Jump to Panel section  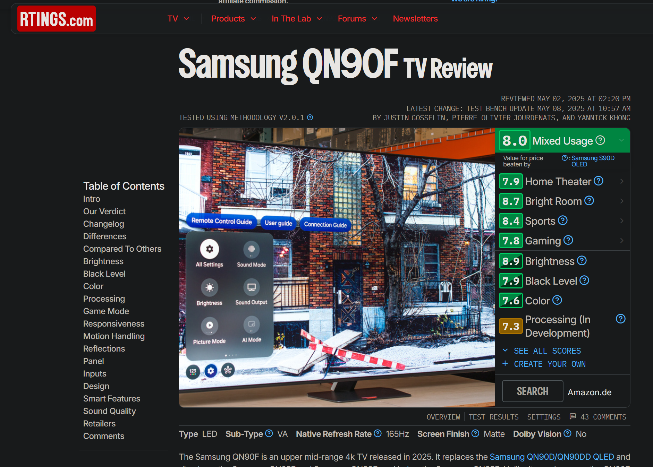(94, 361)
